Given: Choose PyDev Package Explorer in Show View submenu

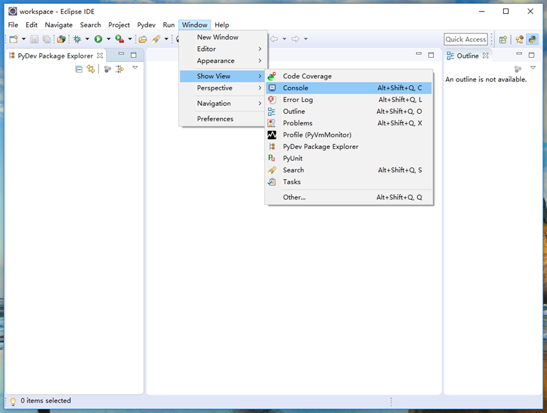Looking at the screenshot, I should click(349, 147).
